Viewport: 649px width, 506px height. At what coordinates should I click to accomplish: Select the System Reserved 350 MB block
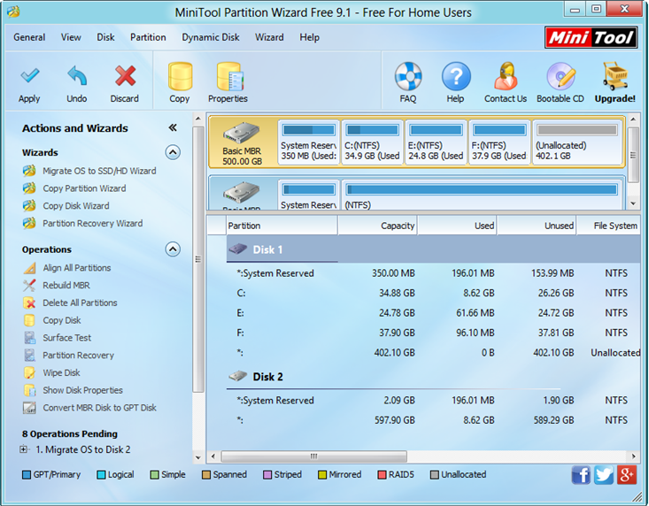(309, 142)
